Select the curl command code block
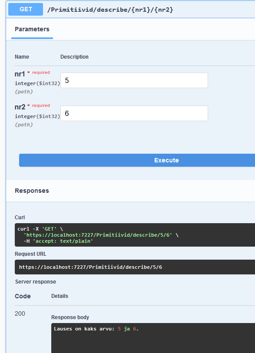Image resolution: width=255 pixels, height=353 pixels. point(135,235)
